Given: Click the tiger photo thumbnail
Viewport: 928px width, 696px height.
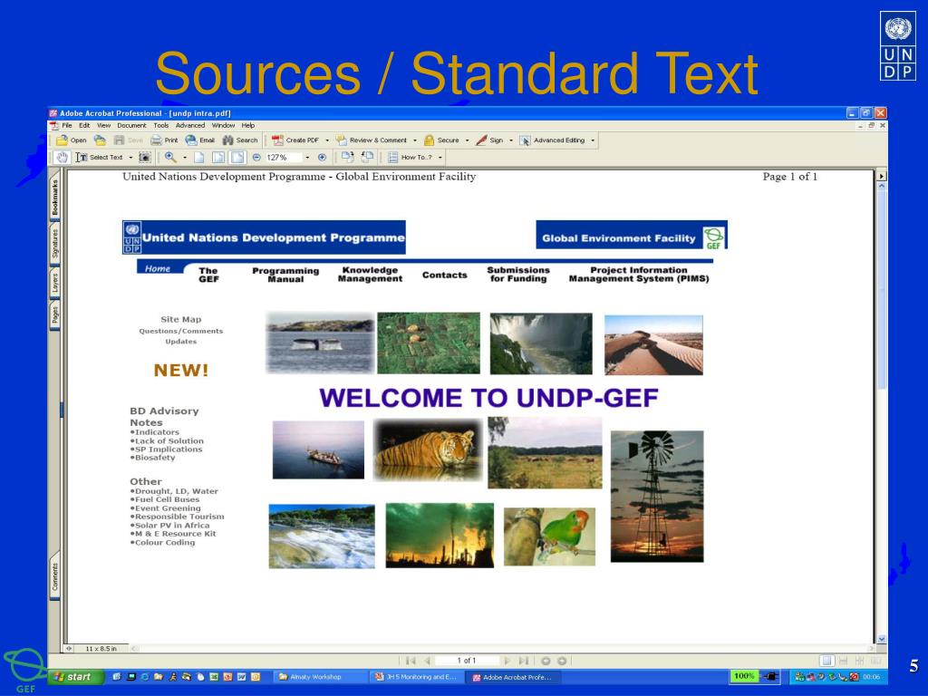Looking at the screenshot, I should pos(428,449).
